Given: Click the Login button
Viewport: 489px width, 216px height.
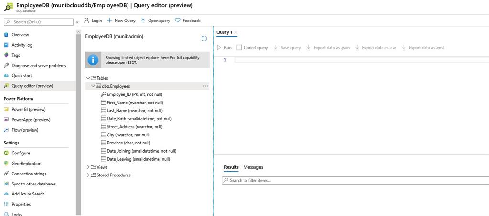Looking at the screenshot, I should 93,21.
